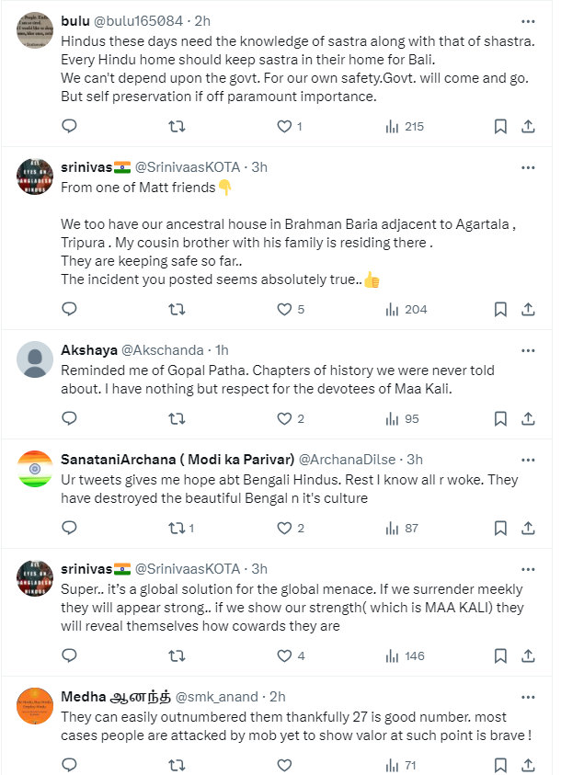Reply to bulu's tweet about sastra
The width and height of the screenshot is (561, 775).
click(69, 126)
